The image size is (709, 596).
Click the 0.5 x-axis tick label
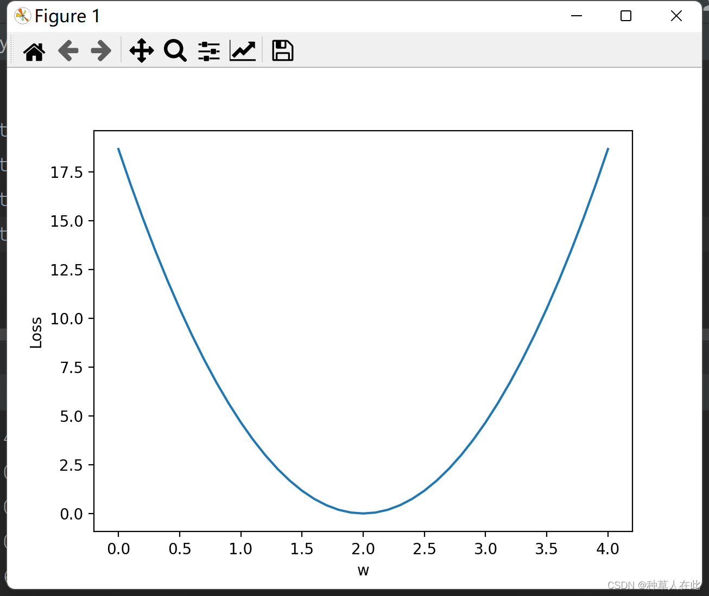pyautogui.click(x=180, y=549)
